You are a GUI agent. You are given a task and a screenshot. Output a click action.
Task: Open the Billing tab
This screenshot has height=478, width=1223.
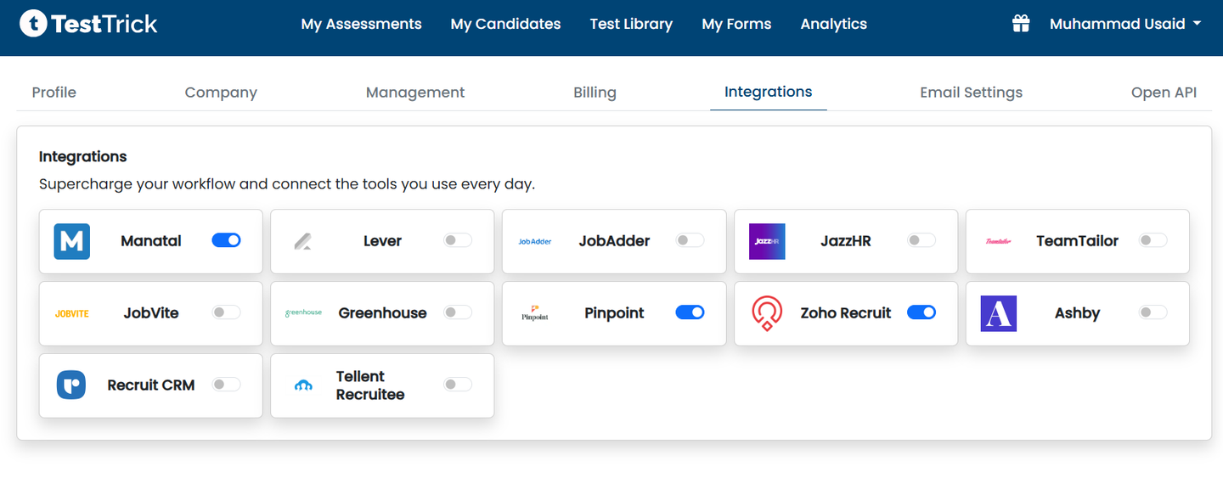coord(595,93)
